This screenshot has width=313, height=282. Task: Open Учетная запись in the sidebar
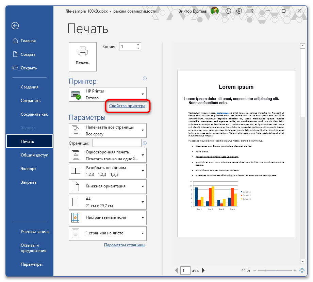click(x=30, y=232)
